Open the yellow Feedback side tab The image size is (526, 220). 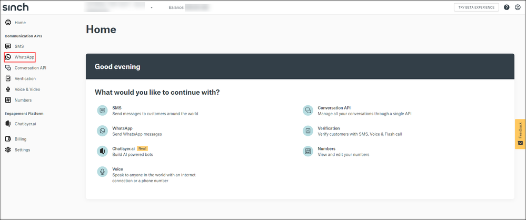pos(520,134)
